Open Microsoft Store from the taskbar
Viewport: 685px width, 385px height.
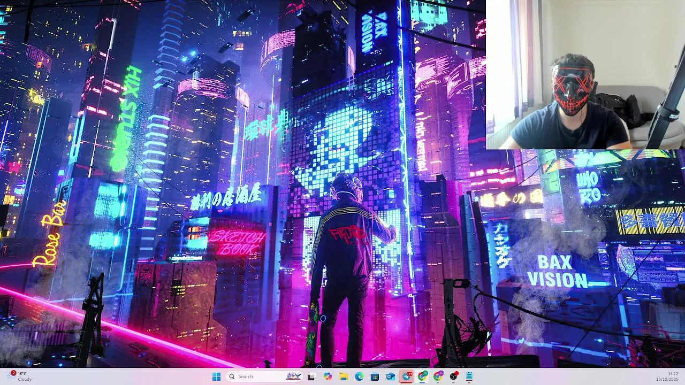375,376
